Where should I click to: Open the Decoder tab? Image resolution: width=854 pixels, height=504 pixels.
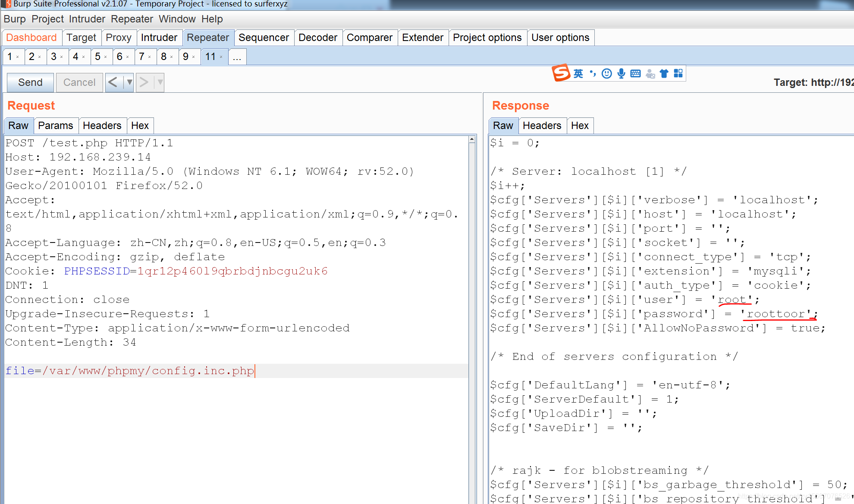click(317, 37)
